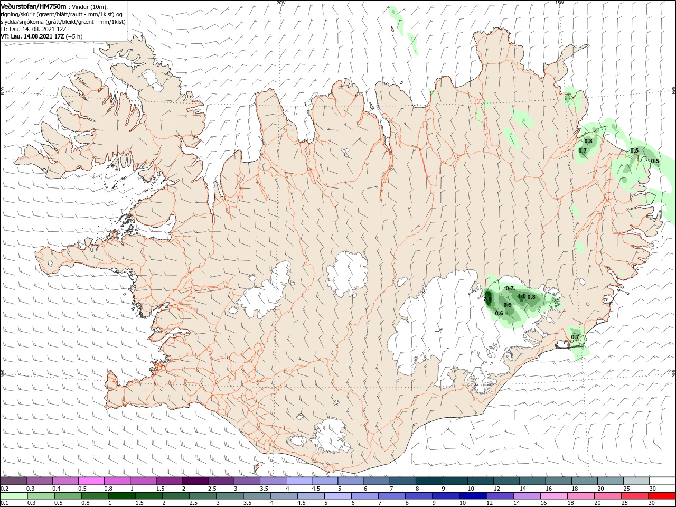The width and height of the screenshot is (676, 507).
Task: Select the pure red swatch after 30 on rain scale
Action: [x=661, y=496]
